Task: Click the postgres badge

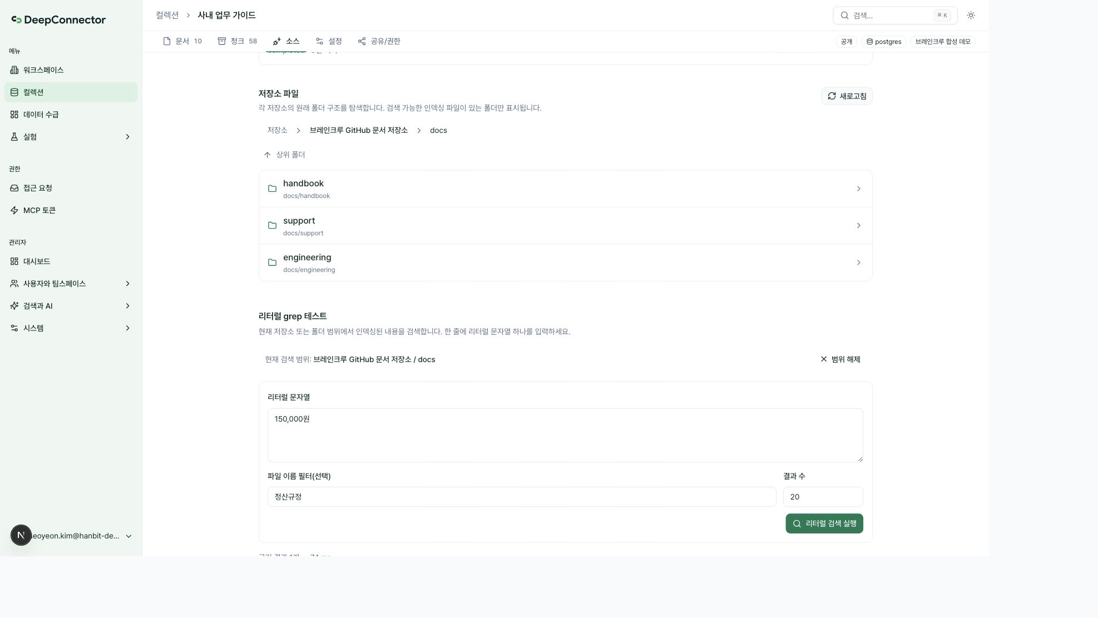Action: pos(883,42)
